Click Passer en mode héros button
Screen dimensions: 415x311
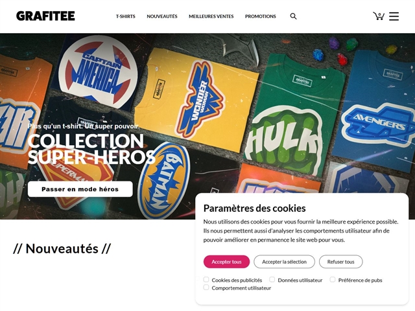(x=80, y=189)
